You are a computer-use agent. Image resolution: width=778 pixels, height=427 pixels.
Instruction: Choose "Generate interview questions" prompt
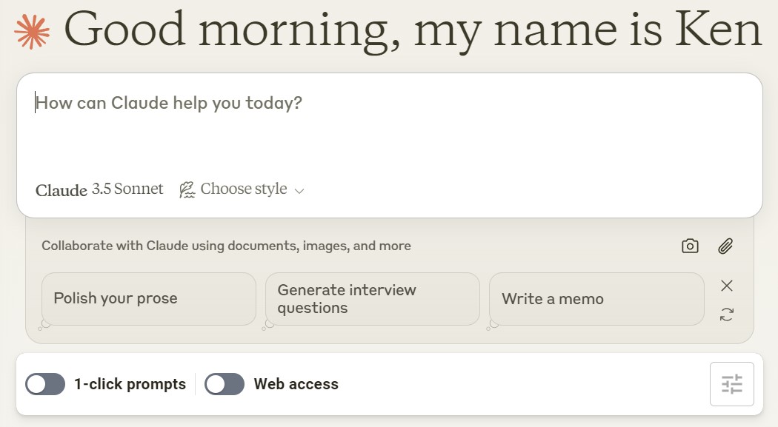[x=372, y=299]
